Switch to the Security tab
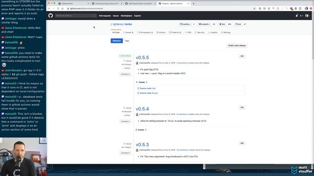 click(x=200, y=32)
